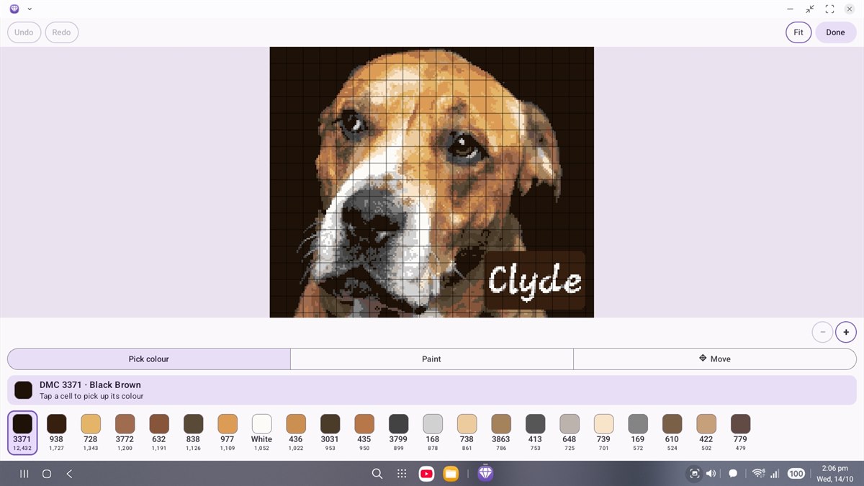Select colour swatch DMC 938
Image resolution: width=864 pixels, height=486 pixels.
(x=56, y=433)
